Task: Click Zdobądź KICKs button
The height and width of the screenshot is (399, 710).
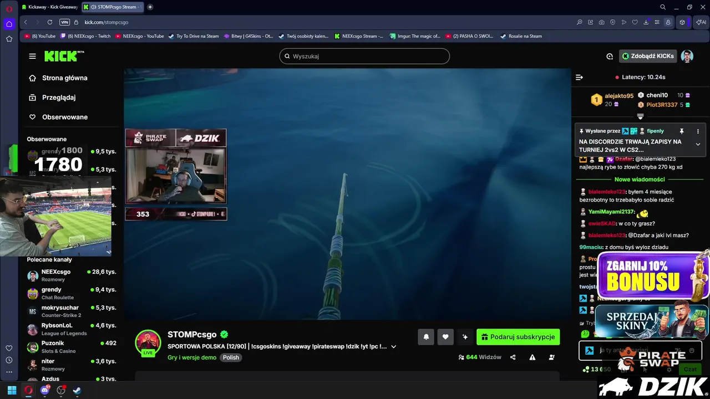Action: click(648, 56)
